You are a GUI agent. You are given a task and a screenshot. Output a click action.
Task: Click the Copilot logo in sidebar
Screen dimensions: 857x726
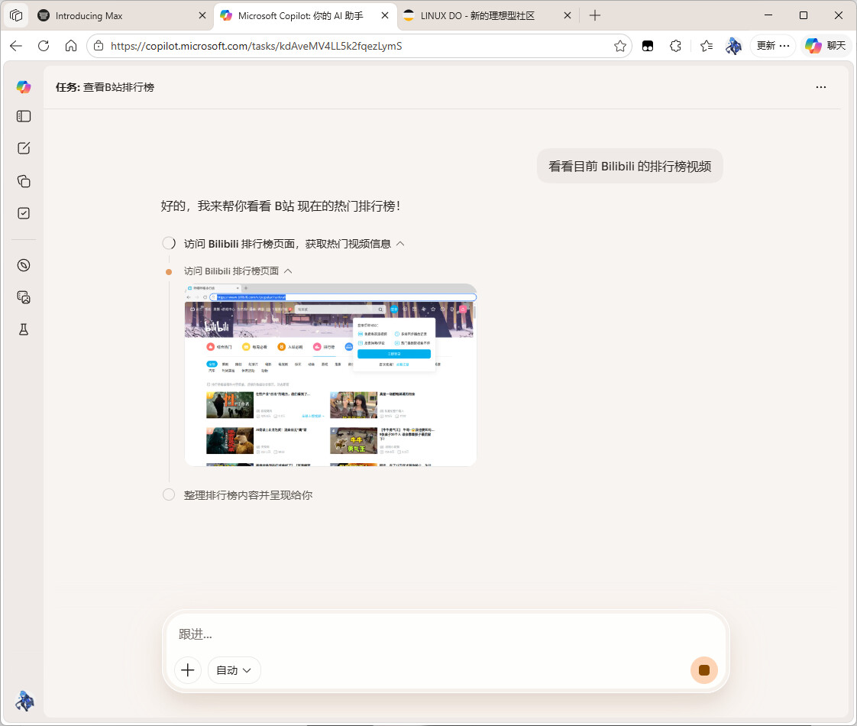(24, 87)
